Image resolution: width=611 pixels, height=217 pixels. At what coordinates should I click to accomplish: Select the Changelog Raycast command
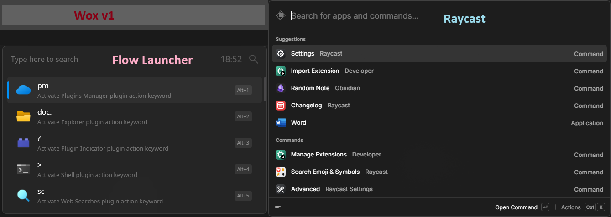[439, 106]
